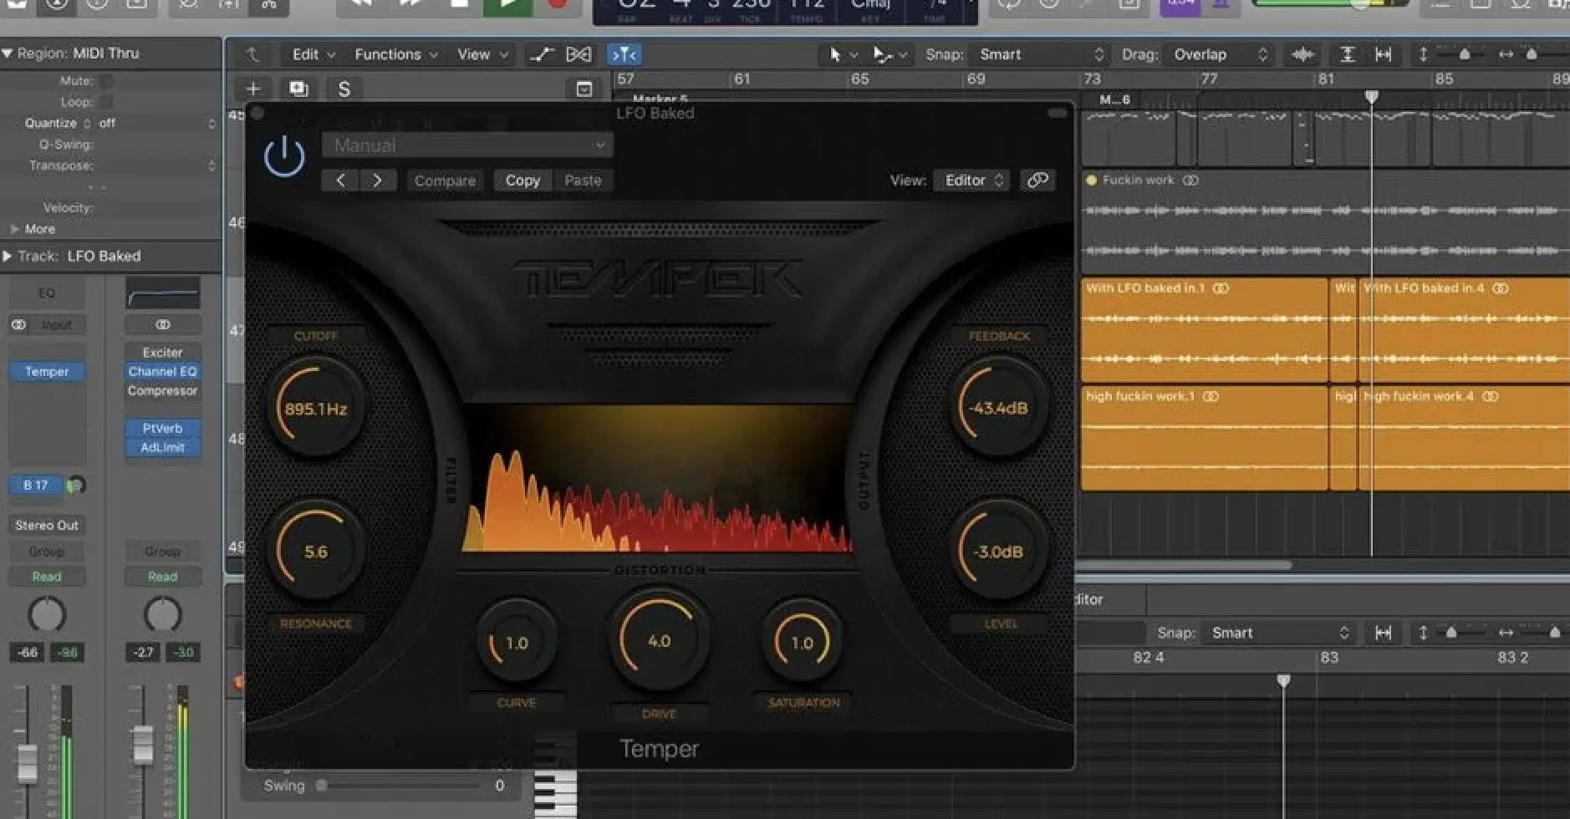Toggle Read automation on first channel strip
Screen dimensions: 1570x819
(x=47, y=577)
